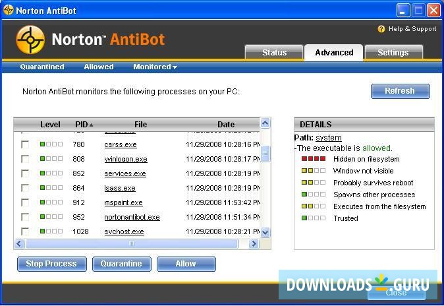This screenshot has height=306, width=444.
Task: Click PID value 912
Action: (78, 202)
